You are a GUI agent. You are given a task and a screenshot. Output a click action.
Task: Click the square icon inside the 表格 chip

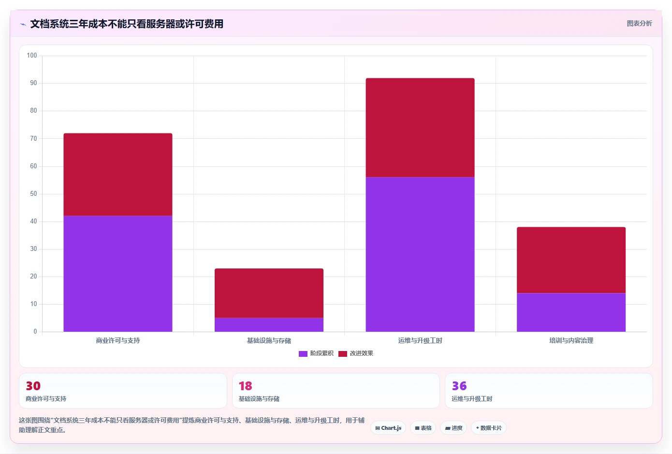coord(417,428)
